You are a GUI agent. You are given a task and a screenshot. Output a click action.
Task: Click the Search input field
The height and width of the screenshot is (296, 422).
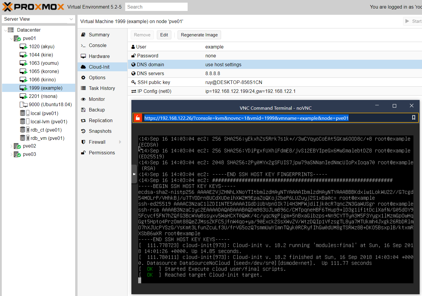tap(156, 7)
